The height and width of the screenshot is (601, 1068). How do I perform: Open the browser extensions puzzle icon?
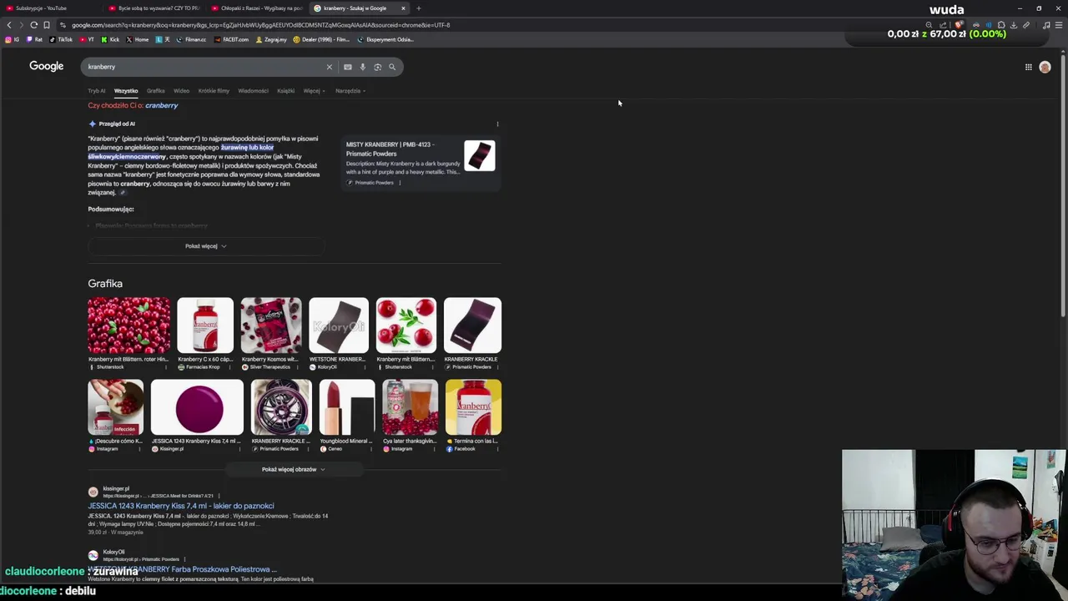click(x=1001, y=25)
